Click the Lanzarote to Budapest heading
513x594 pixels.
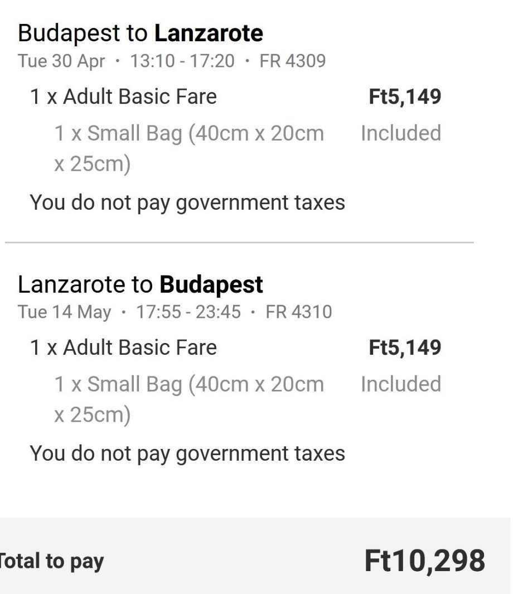point(140,284)
